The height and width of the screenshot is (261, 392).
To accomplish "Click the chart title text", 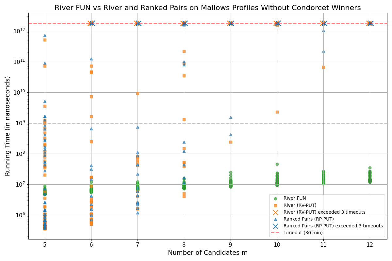I will coord(207,8).
